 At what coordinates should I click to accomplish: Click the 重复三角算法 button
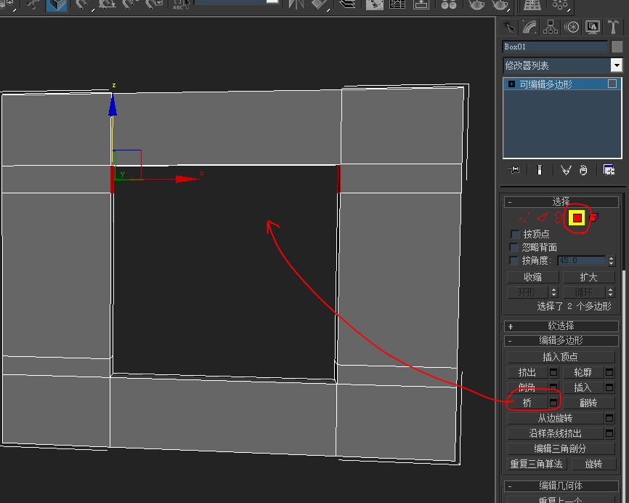[x=537, y=464]
